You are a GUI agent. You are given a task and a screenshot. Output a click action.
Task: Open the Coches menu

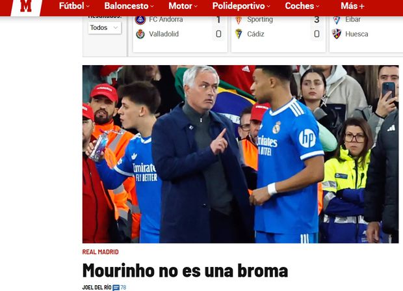coord(302,6)
